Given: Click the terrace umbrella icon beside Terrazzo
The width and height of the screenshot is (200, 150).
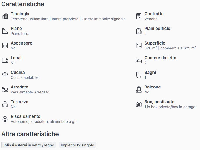Looking at the screenshot, I should [x=5, y=104].
